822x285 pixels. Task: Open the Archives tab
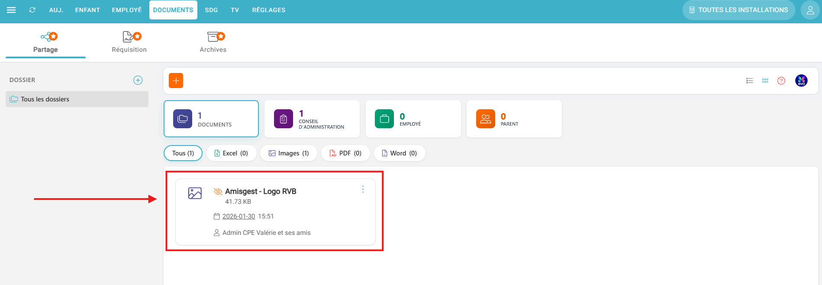[x=213, y=42]
